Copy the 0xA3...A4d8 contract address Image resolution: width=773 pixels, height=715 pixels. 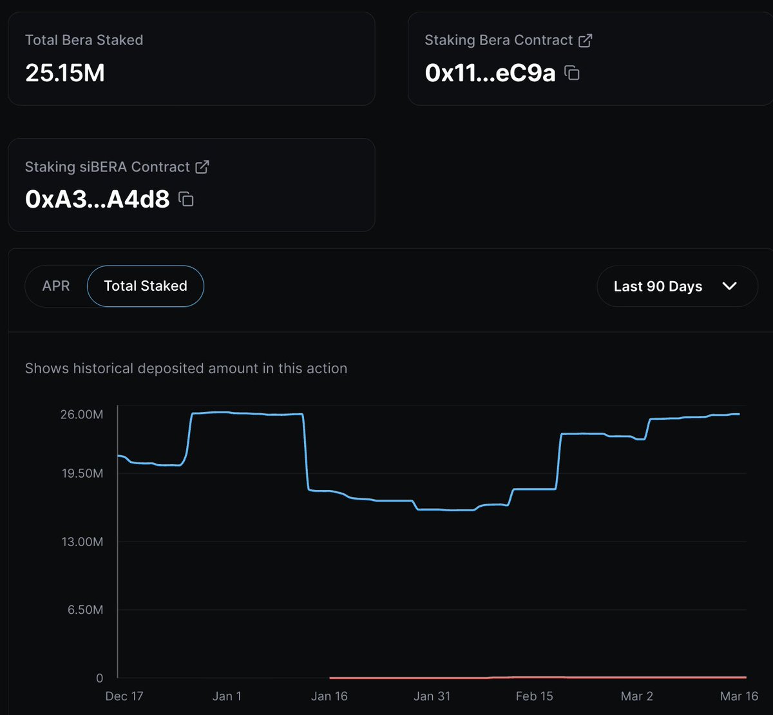186,199
